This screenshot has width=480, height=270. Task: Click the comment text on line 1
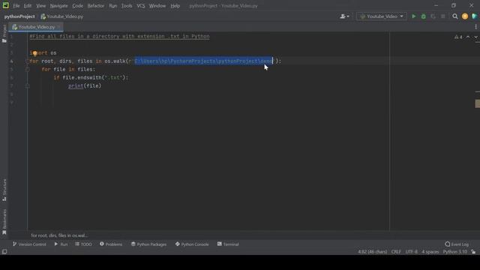click(120, 37)
